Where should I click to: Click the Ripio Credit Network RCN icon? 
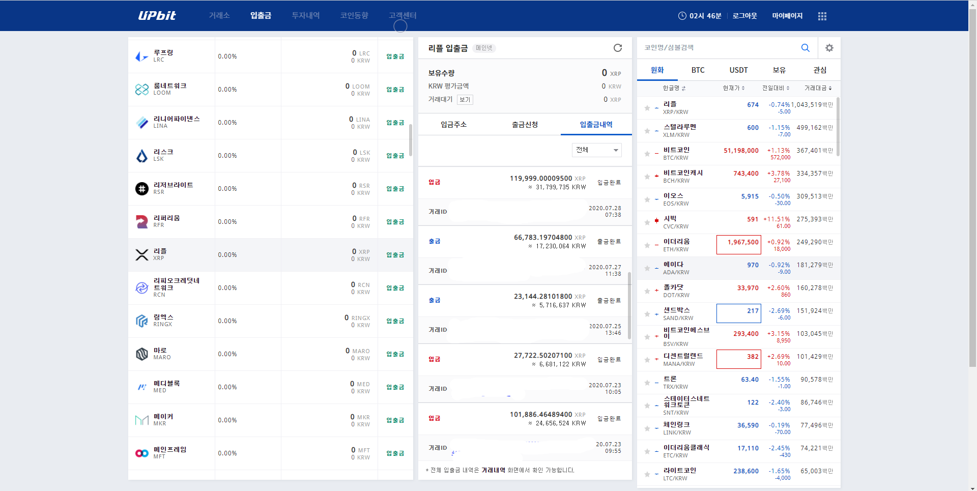(141, 288)
